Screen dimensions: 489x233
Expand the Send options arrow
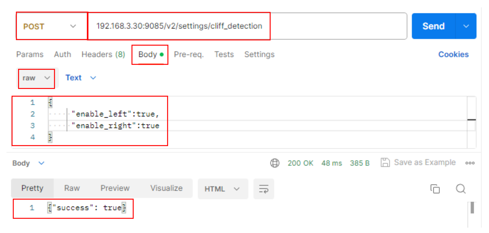coord(466,26)
